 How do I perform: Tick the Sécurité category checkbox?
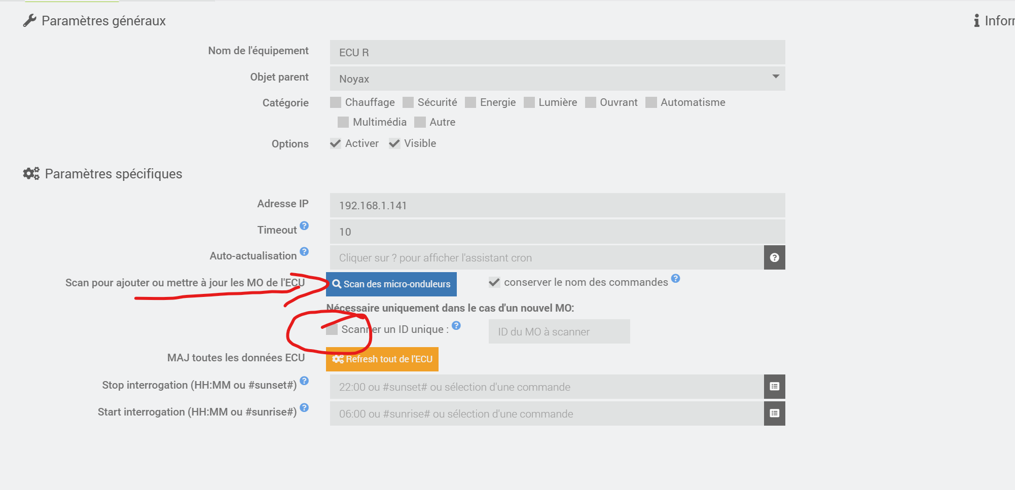tap(408, 102)
